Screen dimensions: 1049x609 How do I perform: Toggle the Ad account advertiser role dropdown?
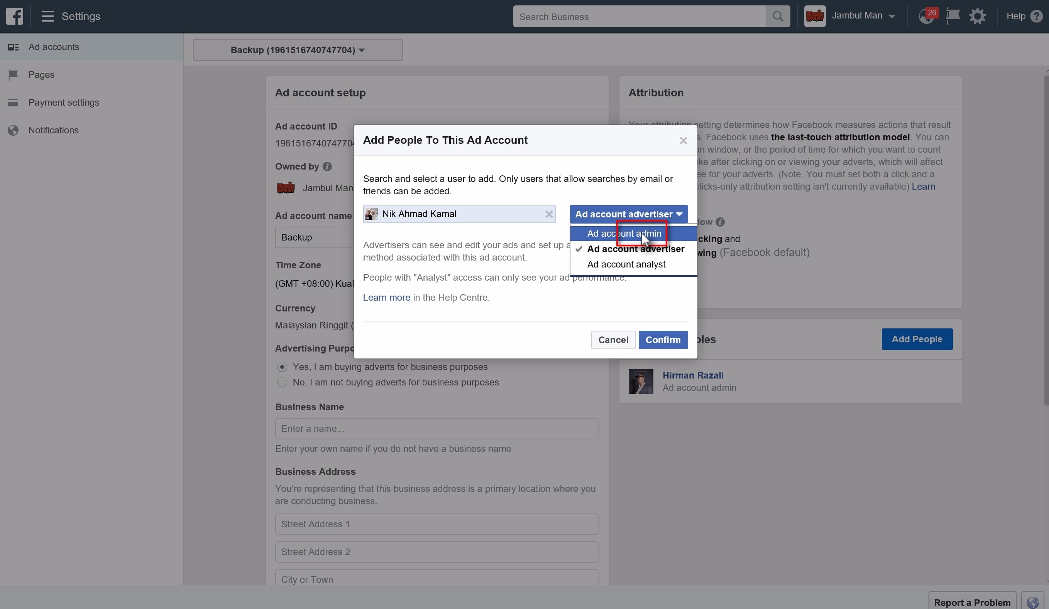click(x=629, y=214)
